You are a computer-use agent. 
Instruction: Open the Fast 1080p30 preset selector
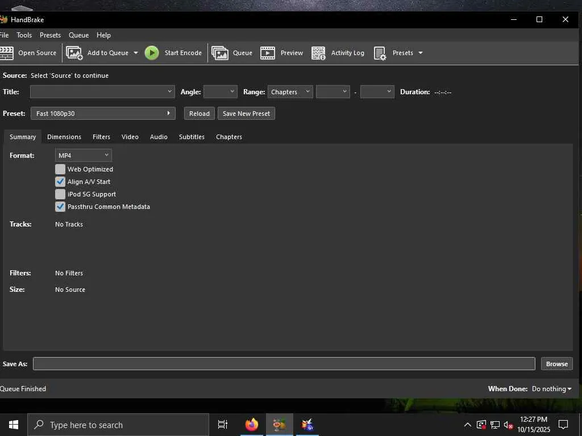tap(103, 114)
